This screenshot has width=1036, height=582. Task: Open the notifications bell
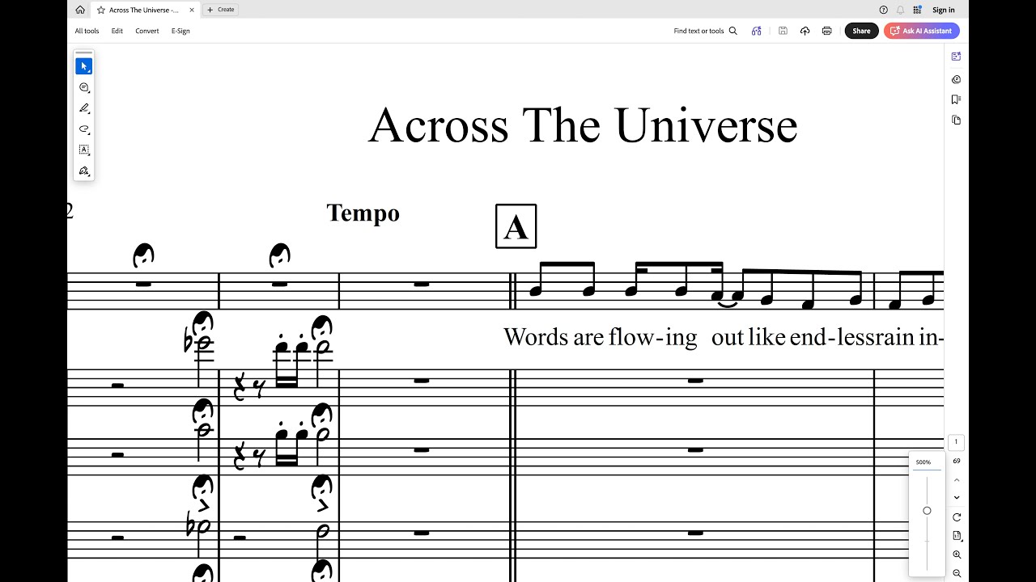(900, 10)
